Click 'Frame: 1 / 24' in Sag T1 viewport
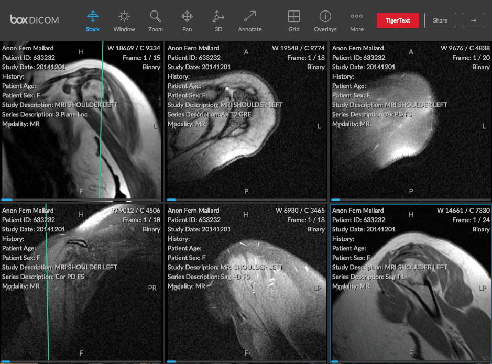This screenshot has height=364, width=492. click(471, 220)
